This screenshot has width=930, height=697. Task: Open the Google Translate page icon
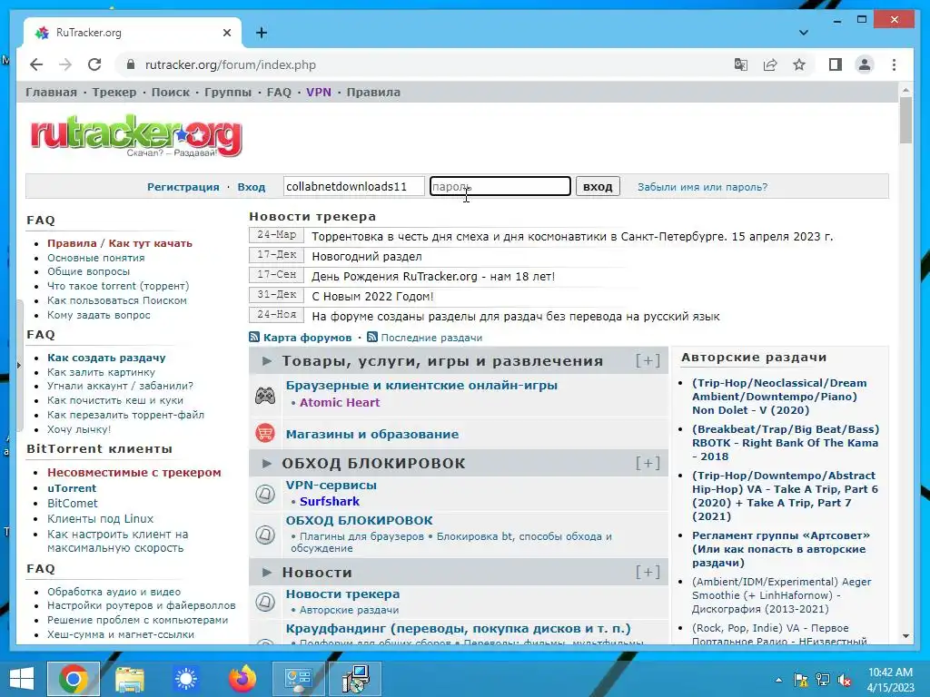tap(741, 64)
